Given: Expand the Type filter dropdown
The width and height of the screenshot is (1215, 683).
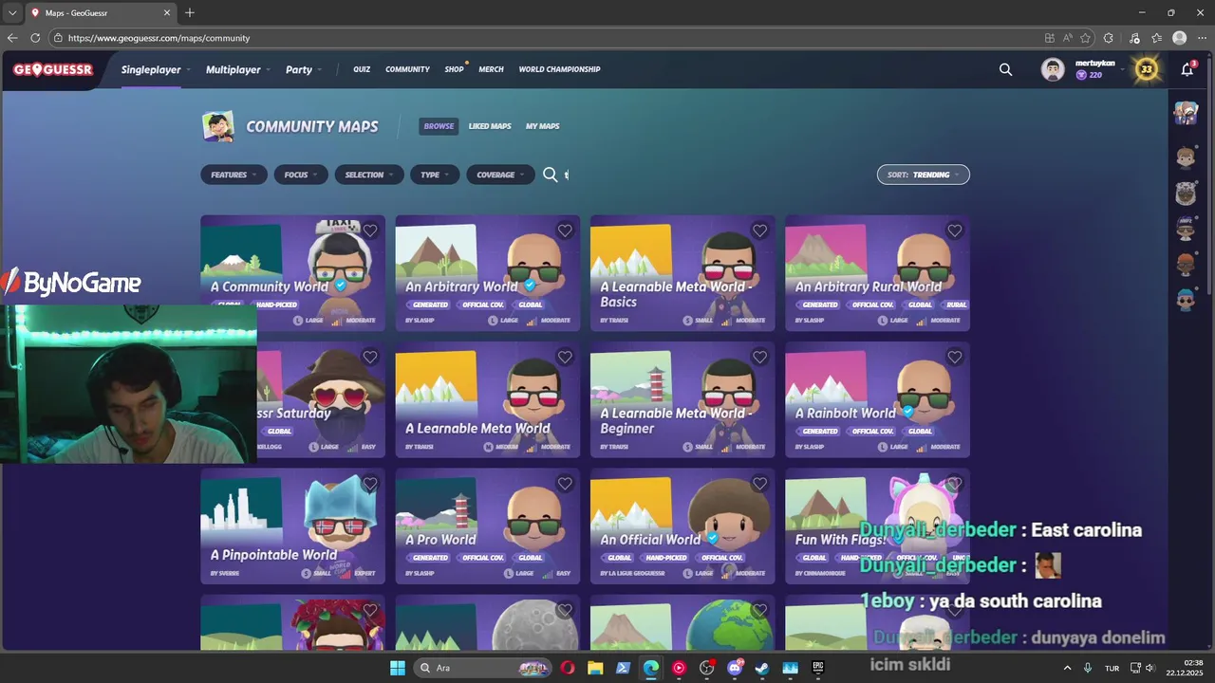Looking at the screenshot, I should pyautogui.click(x=435, y=175).
